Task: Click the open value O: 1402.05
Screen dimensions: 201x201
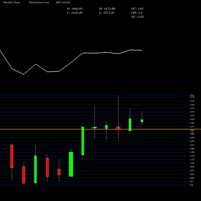Action: (75, 9)
